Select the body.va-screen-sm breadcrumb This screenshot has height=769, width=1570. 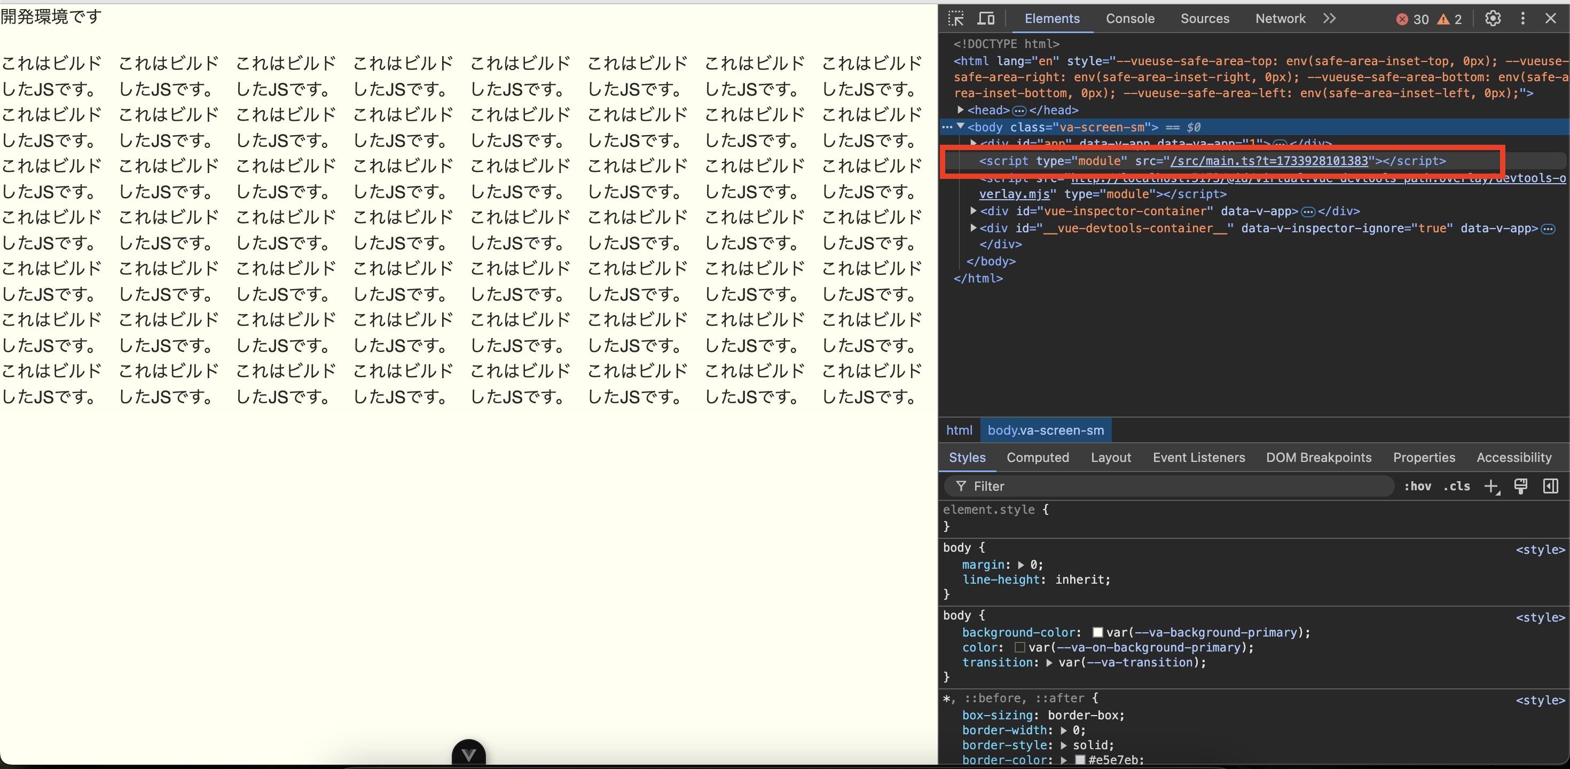coord(1046,430)
